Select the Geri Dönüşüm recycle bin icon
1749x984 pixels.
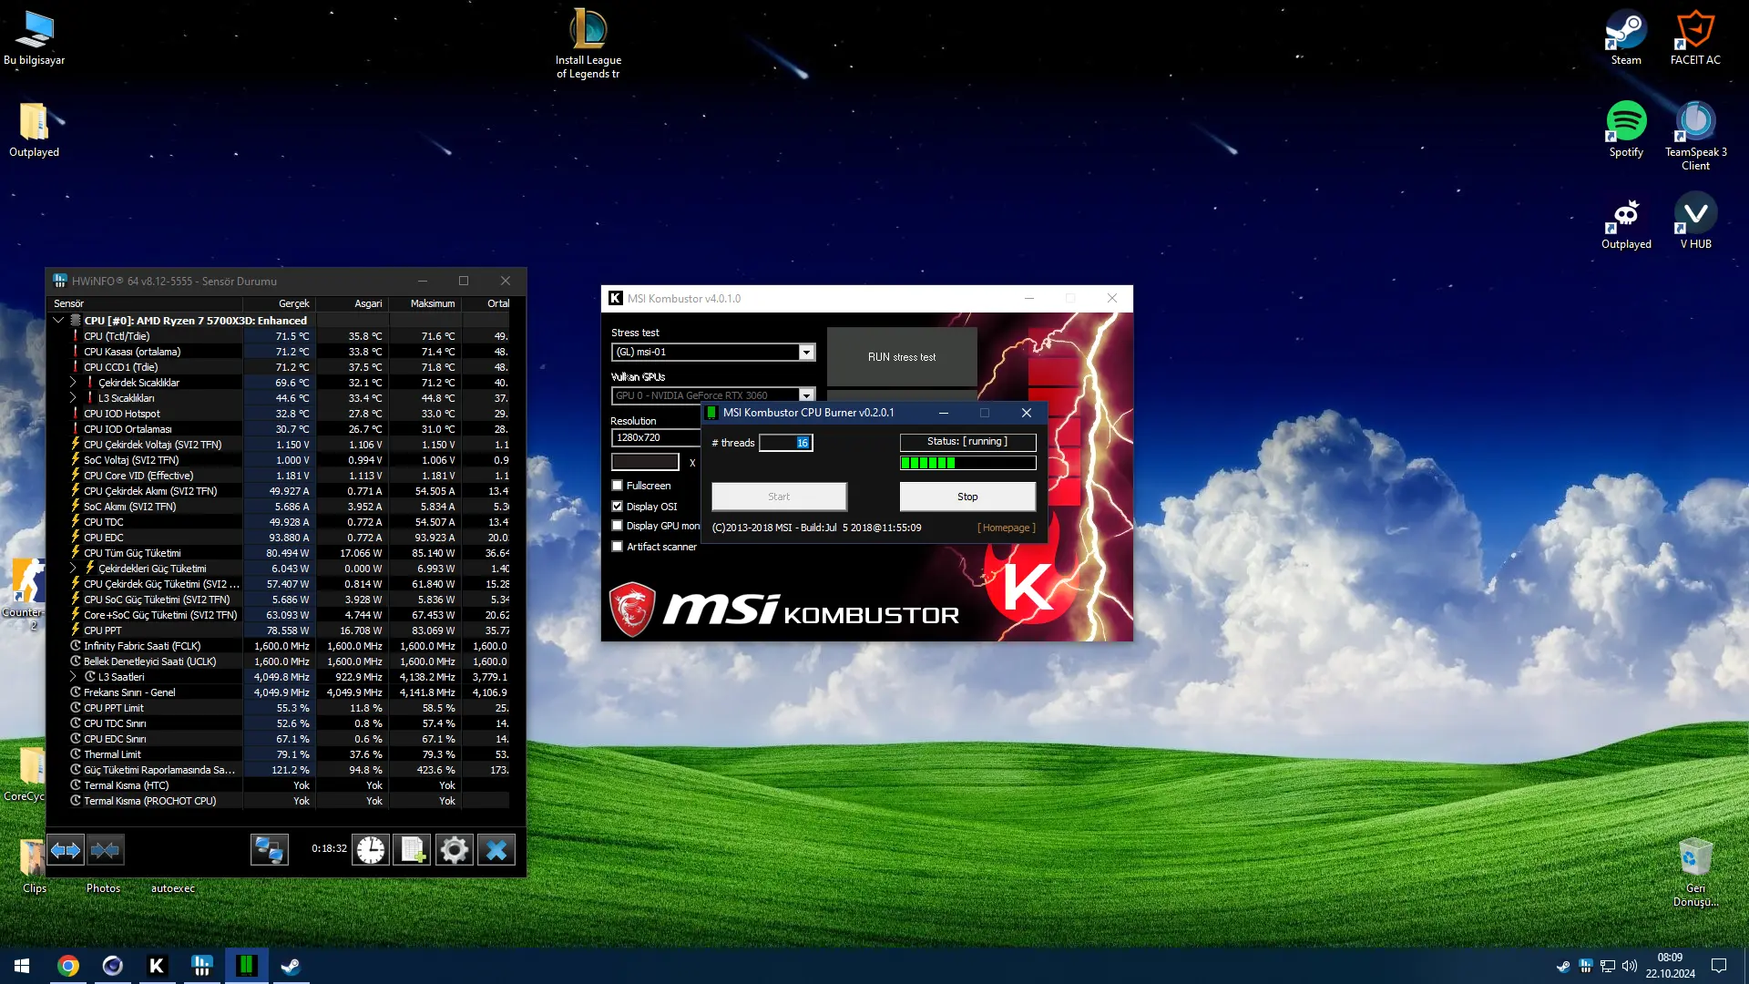[x=1695, y=872]
